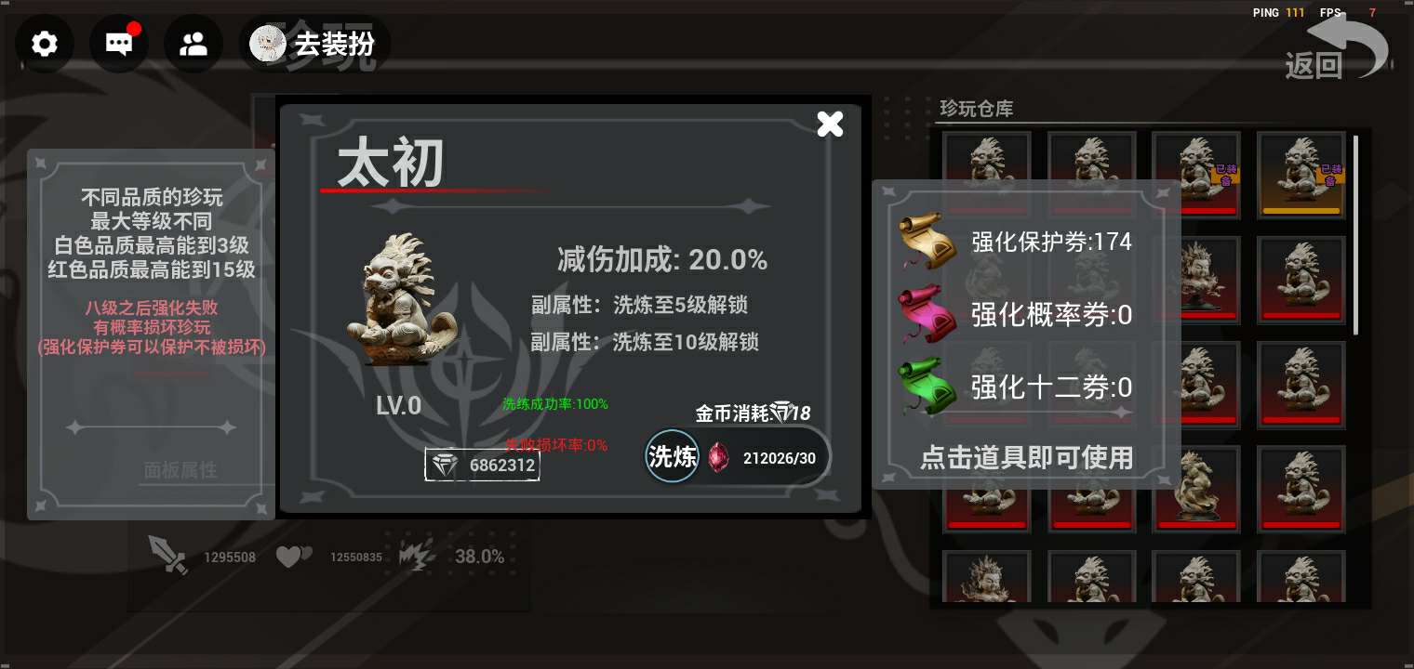
Task: Open the 面板属性 panel tab
Action: tap(180, 470)
